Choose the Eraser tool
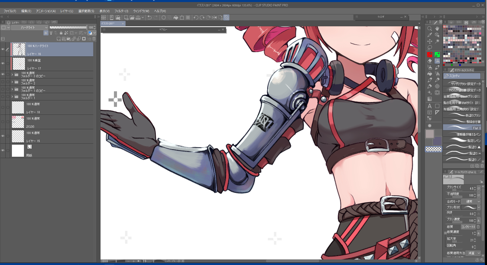Screen dimensions: 487x265 [x=429, y=61]
